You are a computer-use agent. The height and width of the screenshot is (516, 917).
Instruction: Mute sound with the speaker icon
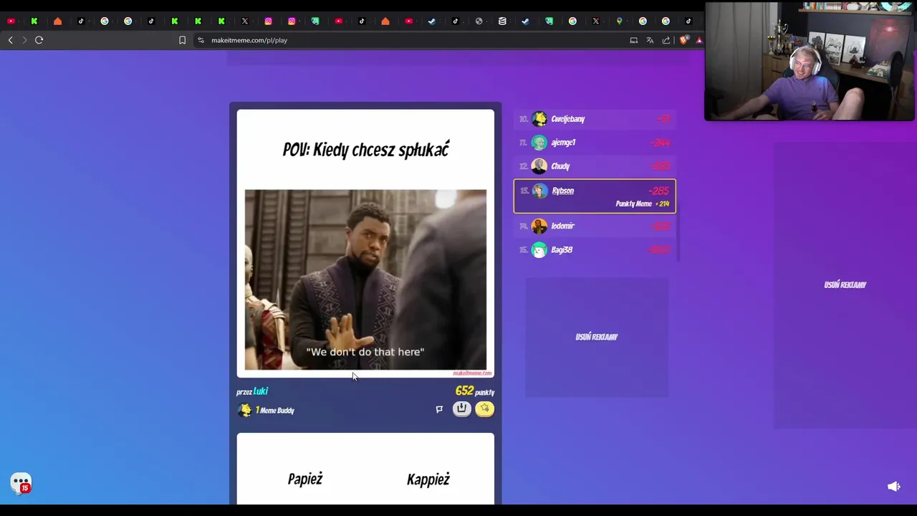pos(893,487)
